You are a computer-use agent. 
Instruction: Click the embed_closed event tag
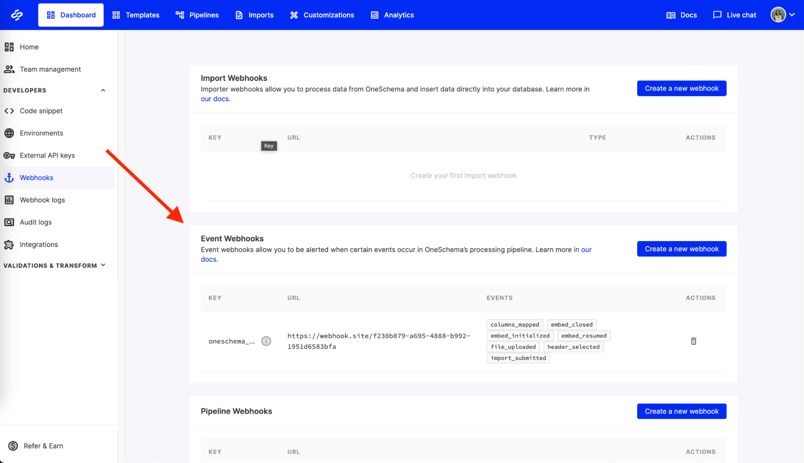pyautogui.click(x=572, y=325)
